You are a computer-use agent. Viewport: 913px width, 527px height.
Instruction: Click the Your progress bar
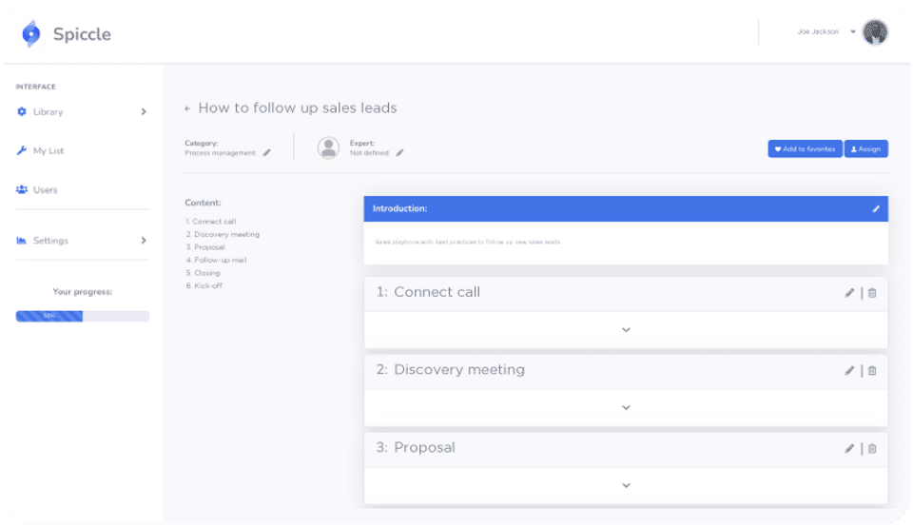click(x=82, y=316)
